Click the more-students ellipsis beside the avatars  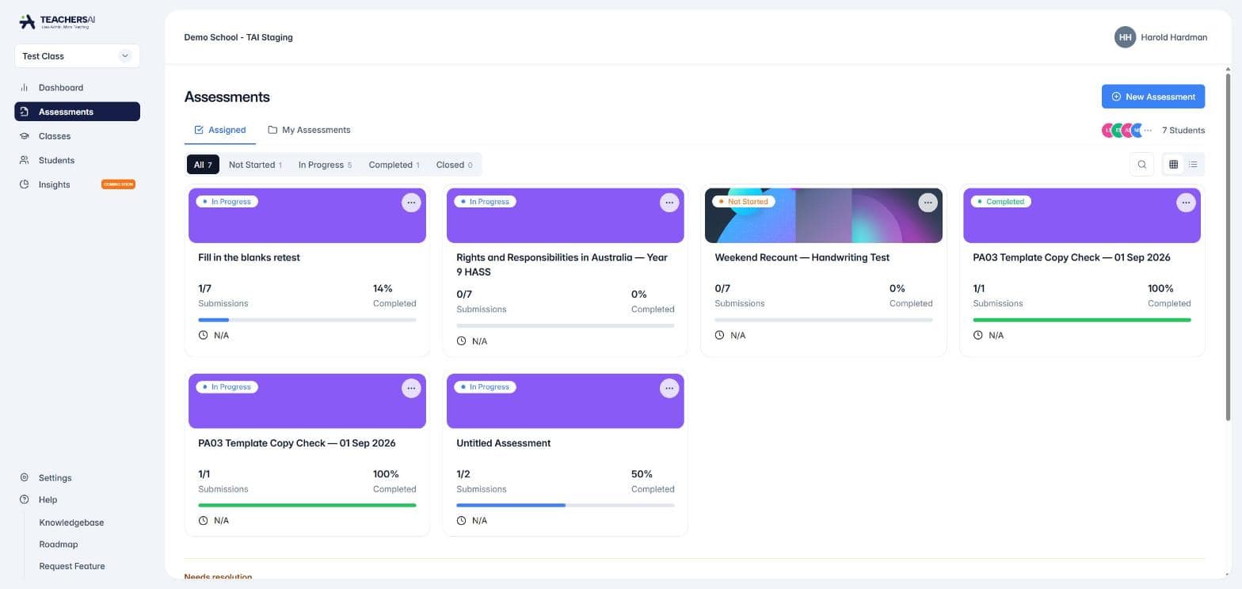click(1148, 130)
